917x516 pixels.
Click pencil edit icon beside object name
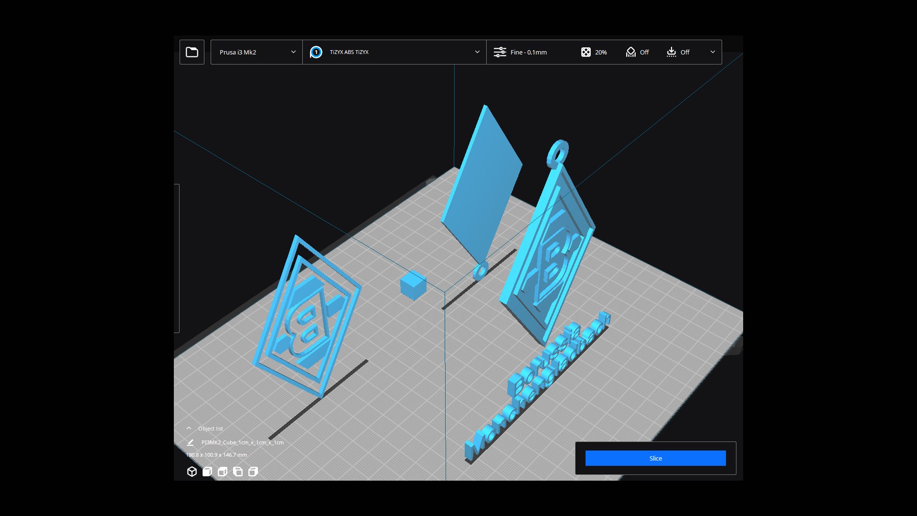point(190,442)
